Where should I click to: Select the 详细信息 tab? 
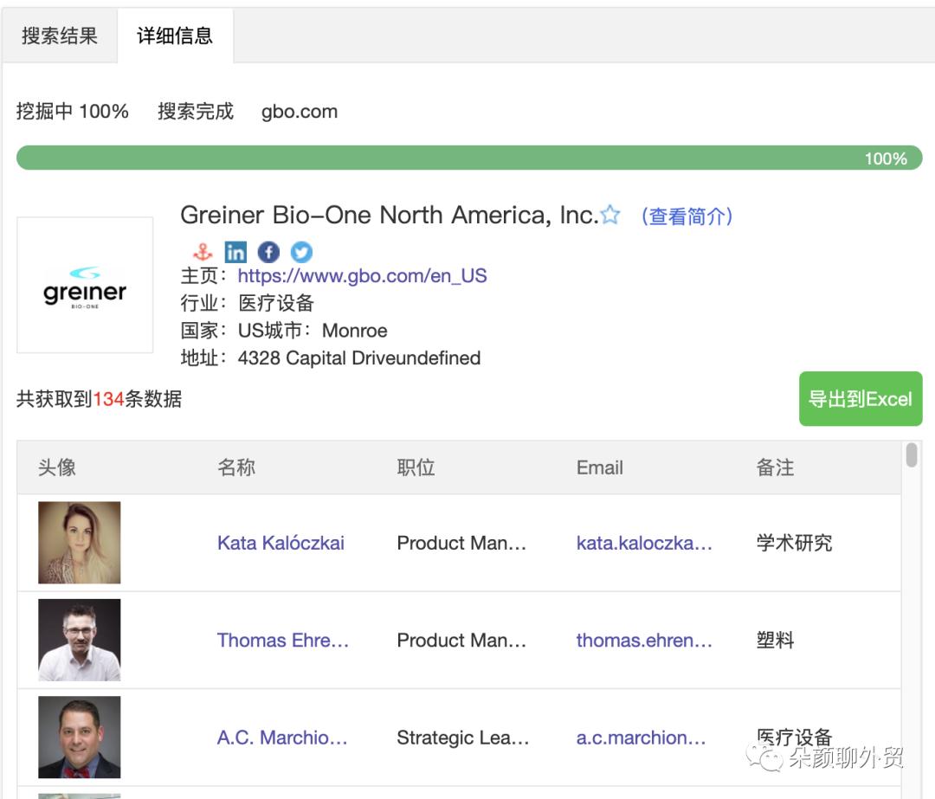[x=175, y=35]
